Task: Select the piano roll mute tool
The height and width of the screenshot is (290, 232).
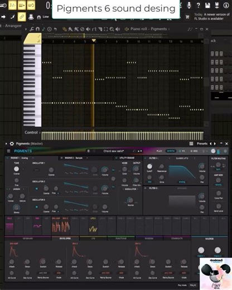Action: coord(88,29)
